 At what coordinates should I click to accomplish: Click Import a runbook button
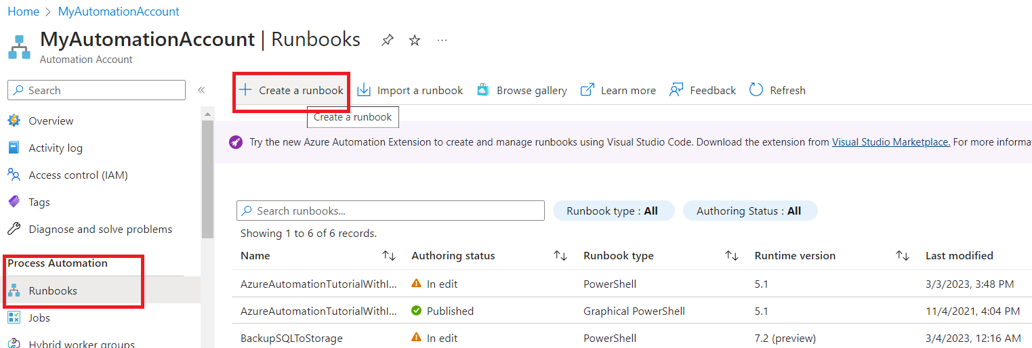[410, 90]
